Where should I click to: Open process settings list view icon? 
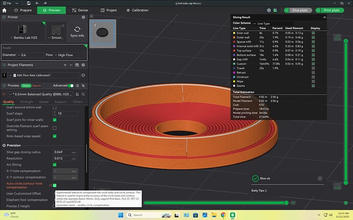point(77,86)
